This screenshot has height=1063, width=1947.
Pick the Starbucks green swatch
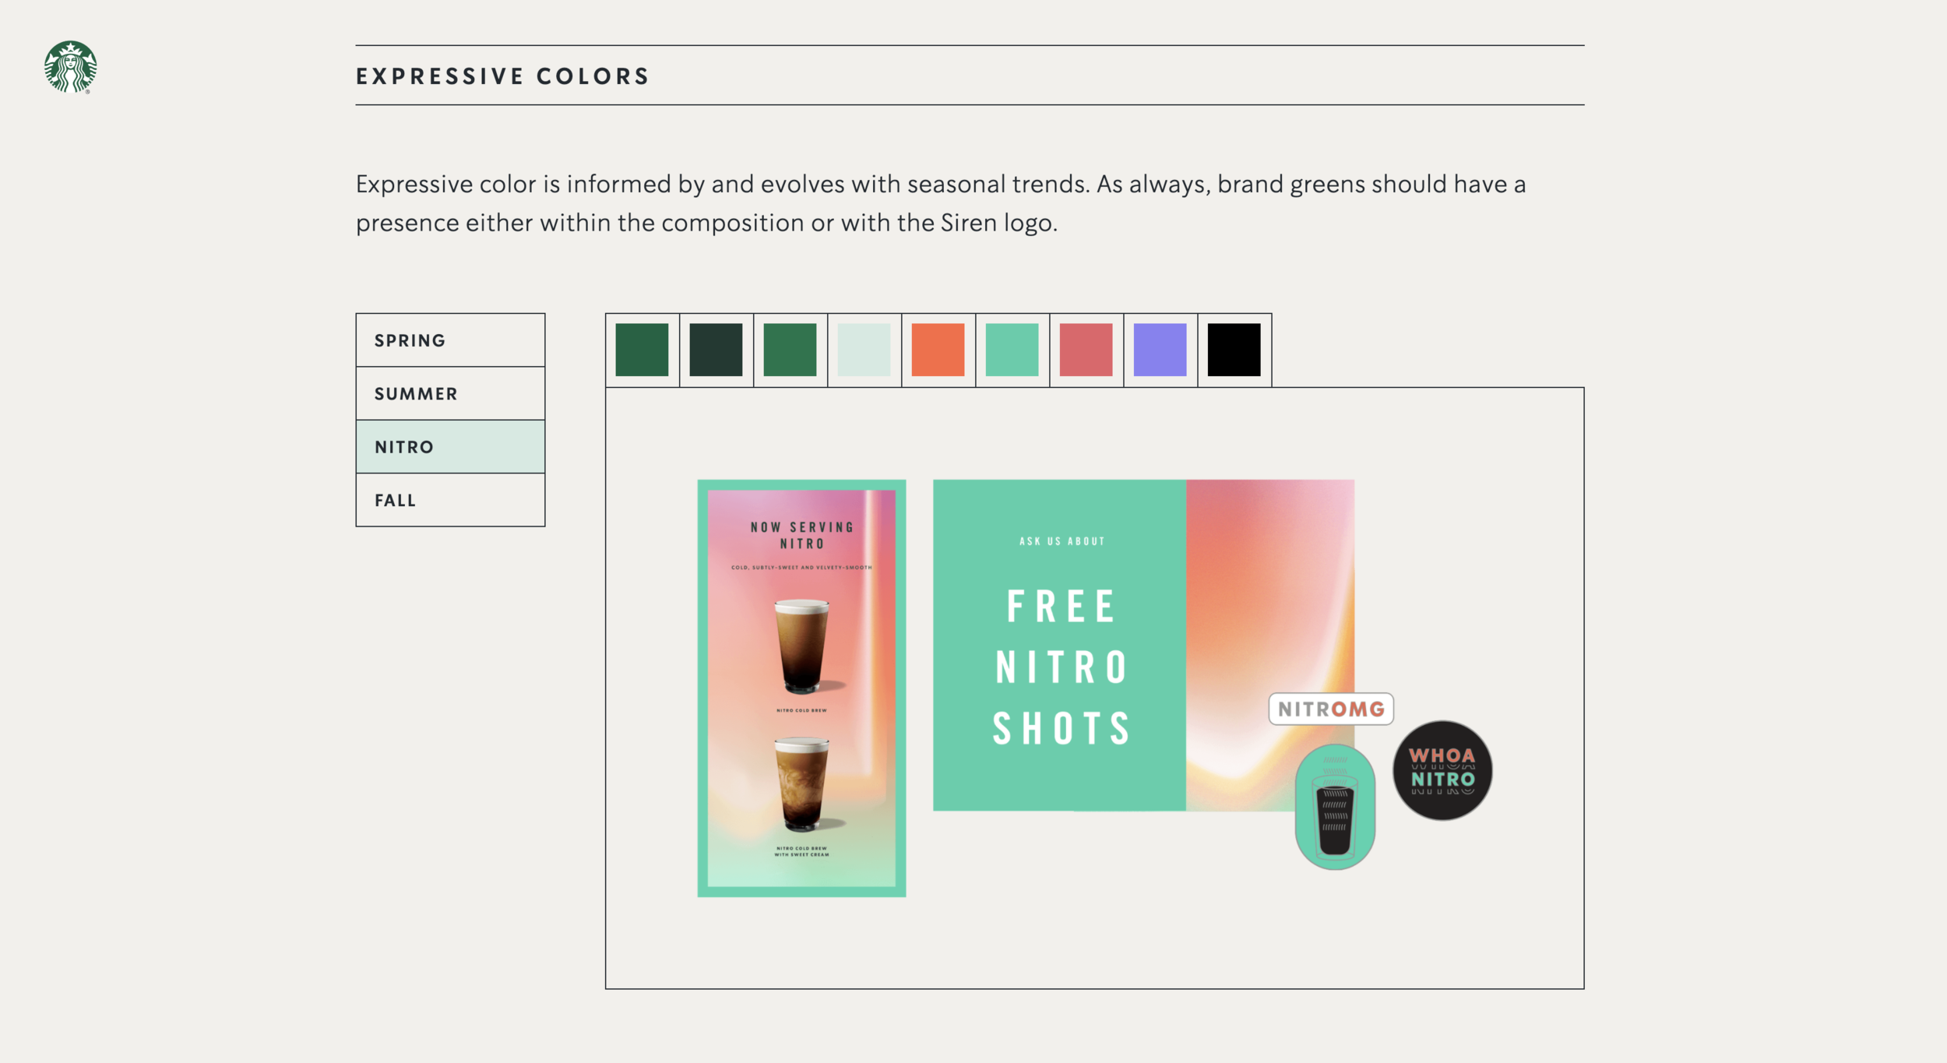(642, 350)
